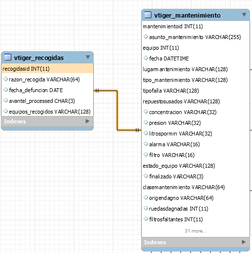This screenshot has height=253, width=252.
Task: Click diamond icon beside razon_recogida column
Action: pos(6,79)
